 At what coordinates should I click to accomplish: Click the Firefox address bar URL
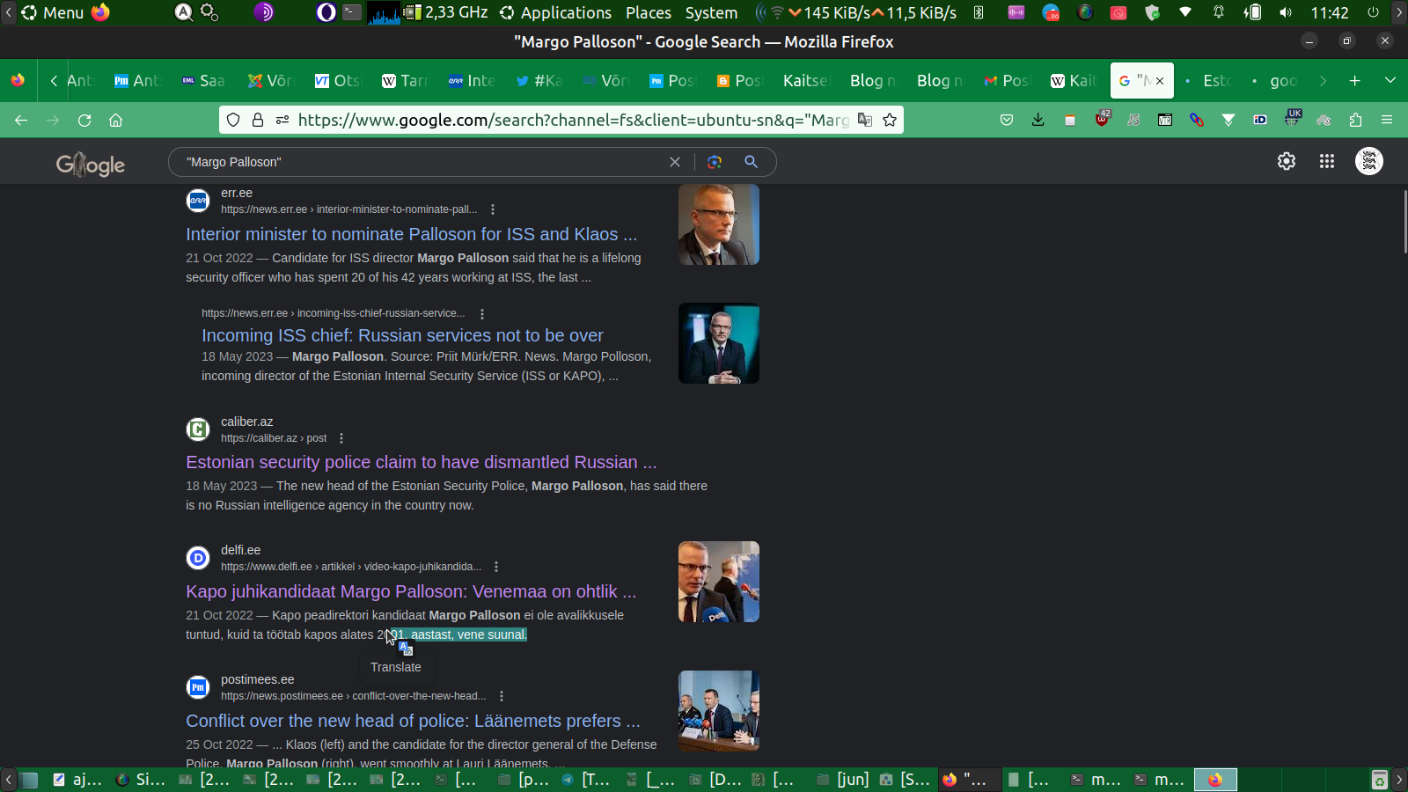tap(573, 121)
